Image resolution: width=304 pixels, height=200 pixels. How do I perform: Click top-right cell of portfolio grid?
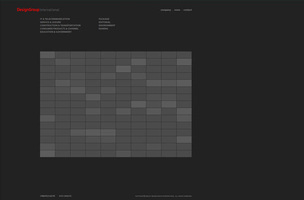tap(184, 55)
